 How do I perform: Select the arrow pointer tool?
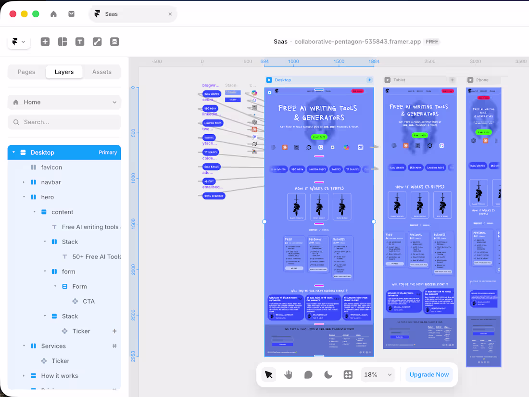(268, 375)
